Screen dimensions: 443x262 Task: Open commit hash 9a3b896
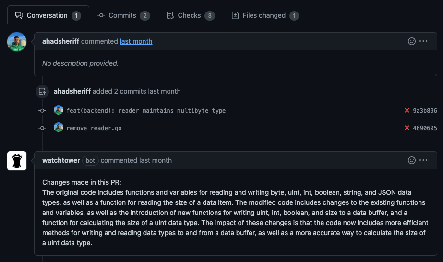click(x=425, y=111)
